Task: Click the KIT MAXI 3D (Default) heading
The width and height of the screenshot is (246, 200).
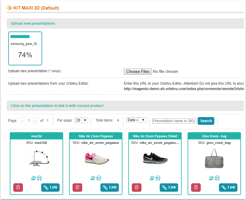Action: coord(36,8)
